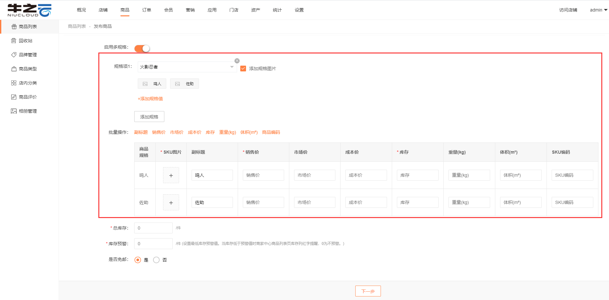Click the 佐助 spec value tag
The height and width of the screenshot is (300, 609).
pyautogui.click(x=185, y=84)
